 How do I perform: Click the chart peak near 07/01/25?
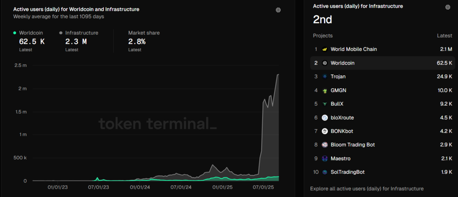[x=278, y=75]
